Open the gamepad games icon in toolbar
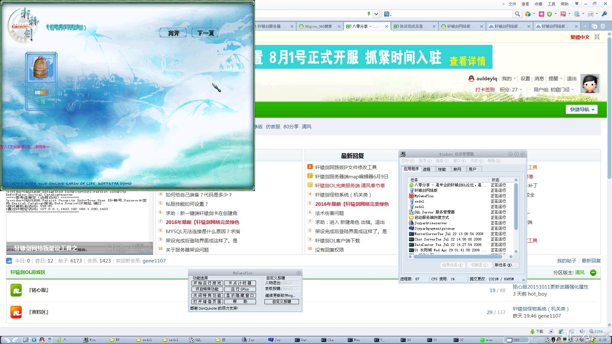 pyautogui.click(x=591, y=14)
